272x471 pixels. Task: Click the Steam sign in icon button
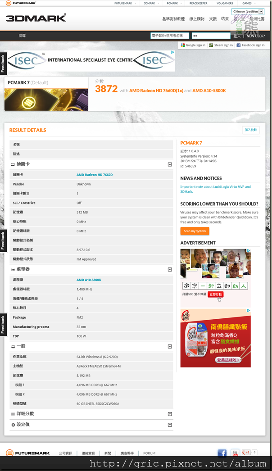point(221,45)
